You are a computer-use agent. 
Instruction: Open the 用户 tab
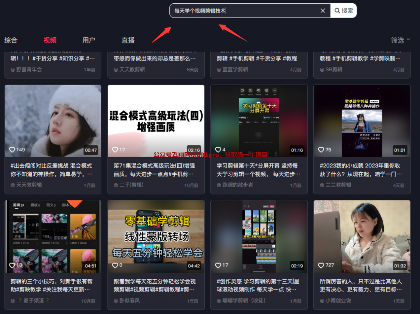[89, 40]
